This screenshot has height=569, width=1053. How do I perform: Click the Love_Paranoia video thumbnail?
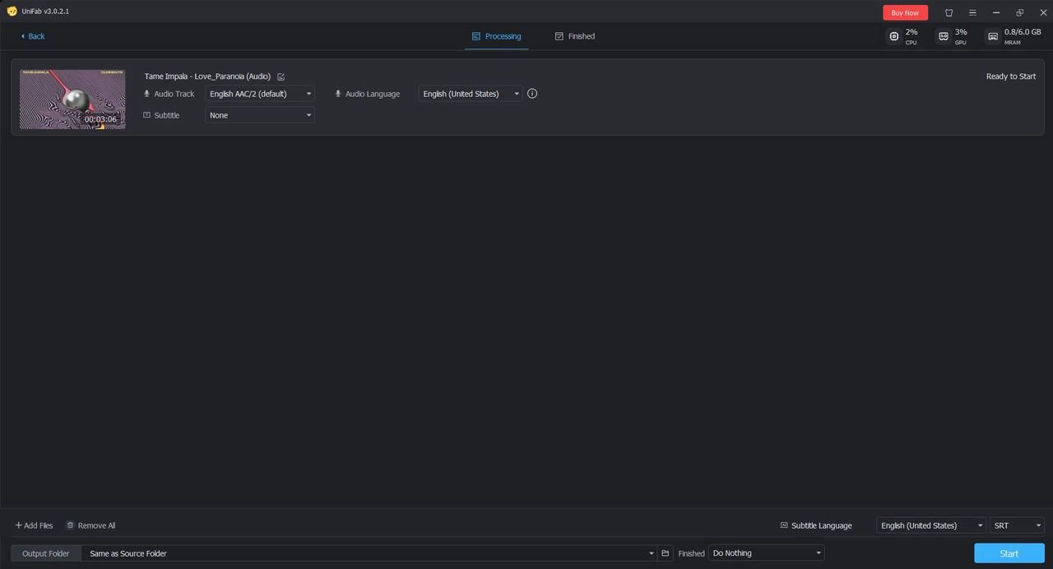coord(72,99)
